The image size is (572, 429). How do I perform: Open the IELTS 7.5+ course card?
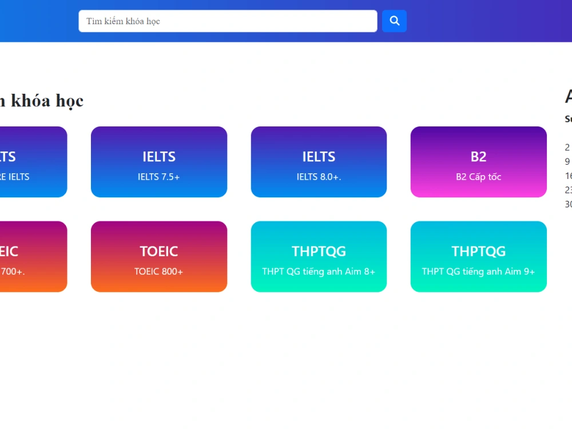tap(158, 162)
